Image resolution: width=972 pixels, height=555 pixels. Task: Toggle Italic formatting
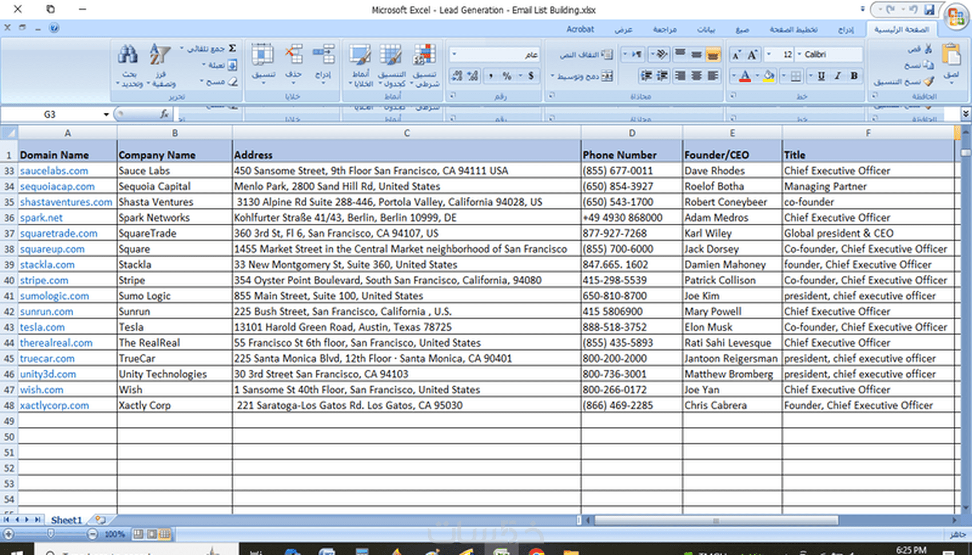[x=838, y=76]
